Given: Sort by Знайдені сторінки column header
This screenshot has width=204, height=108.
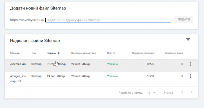Looking at the screenshot, I should [143, 53].
